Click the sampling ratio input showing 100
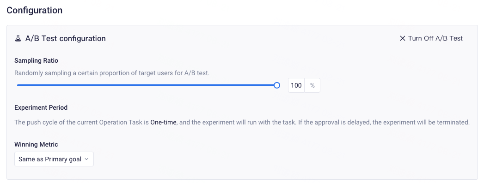 [296, 85]
